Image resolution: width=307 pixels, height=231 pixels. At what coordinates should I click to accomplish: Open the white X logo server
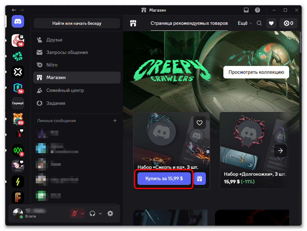pos(18,72)
